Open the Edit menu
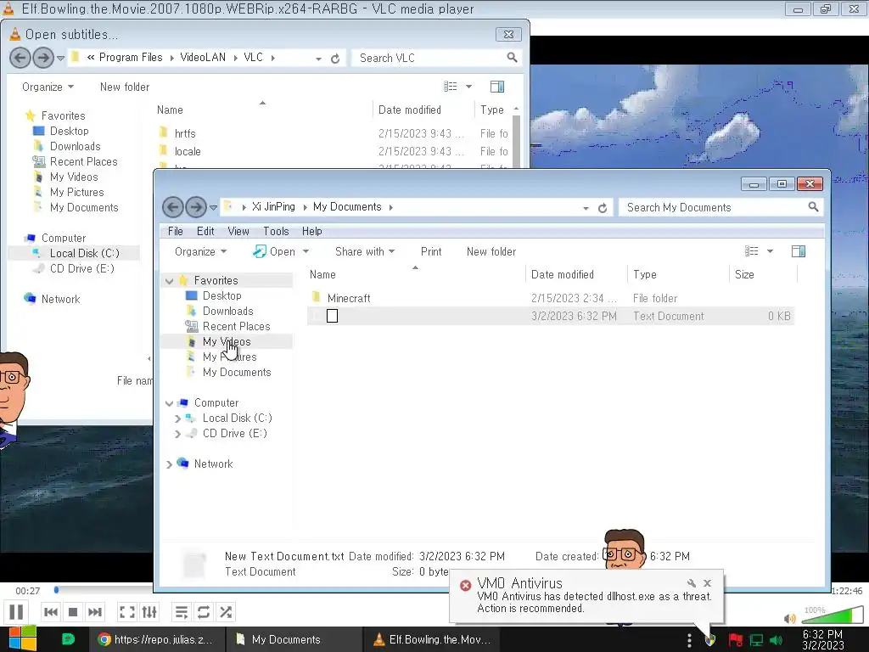 [205, 231]
